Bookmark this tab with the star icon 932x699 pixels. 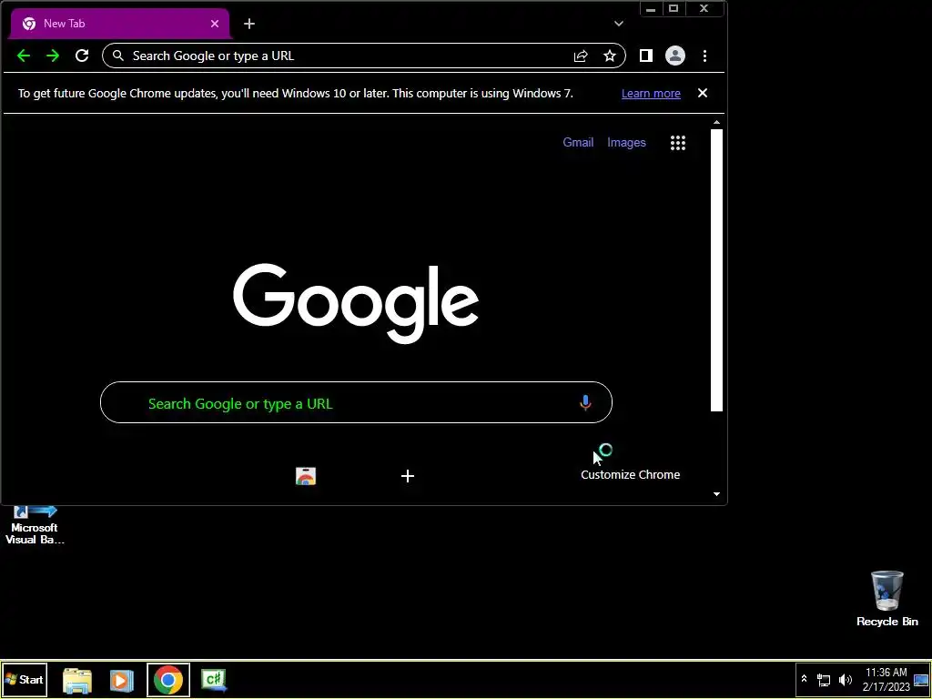tap(609, 56)
